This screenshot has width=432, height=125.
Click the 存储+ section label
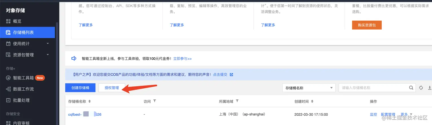tap(11, 68)
